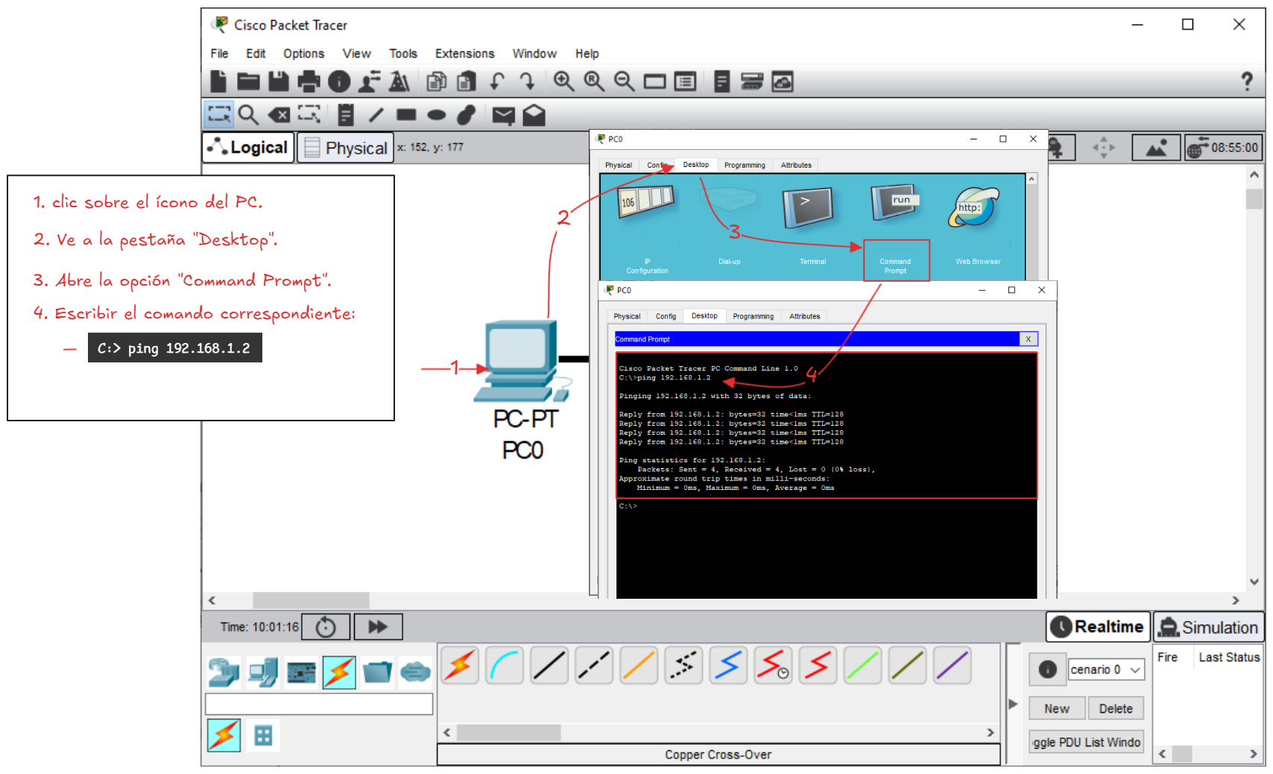Image resolution: width=1273 pixels, height=774 pixels.
Task: Click the Zoom In magnifier icon
Action: [x=563, y=81]
